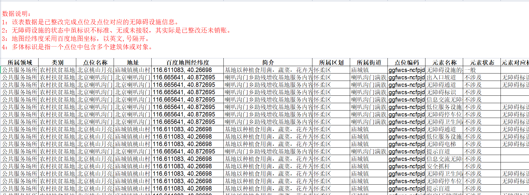Viewport: 529px width, 195px height.
Task: Select note 4 explaining 多体标识
Action: (78, 47)
